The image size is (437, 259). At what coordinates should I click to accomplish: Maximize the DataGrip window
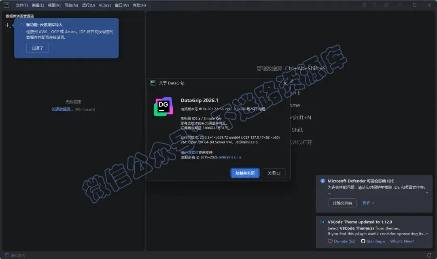[x=415, y=5]
